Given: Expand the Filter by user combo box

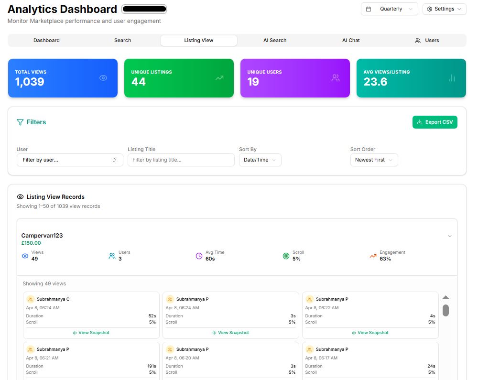Looking at the screenshot, I should coord(70,160).
